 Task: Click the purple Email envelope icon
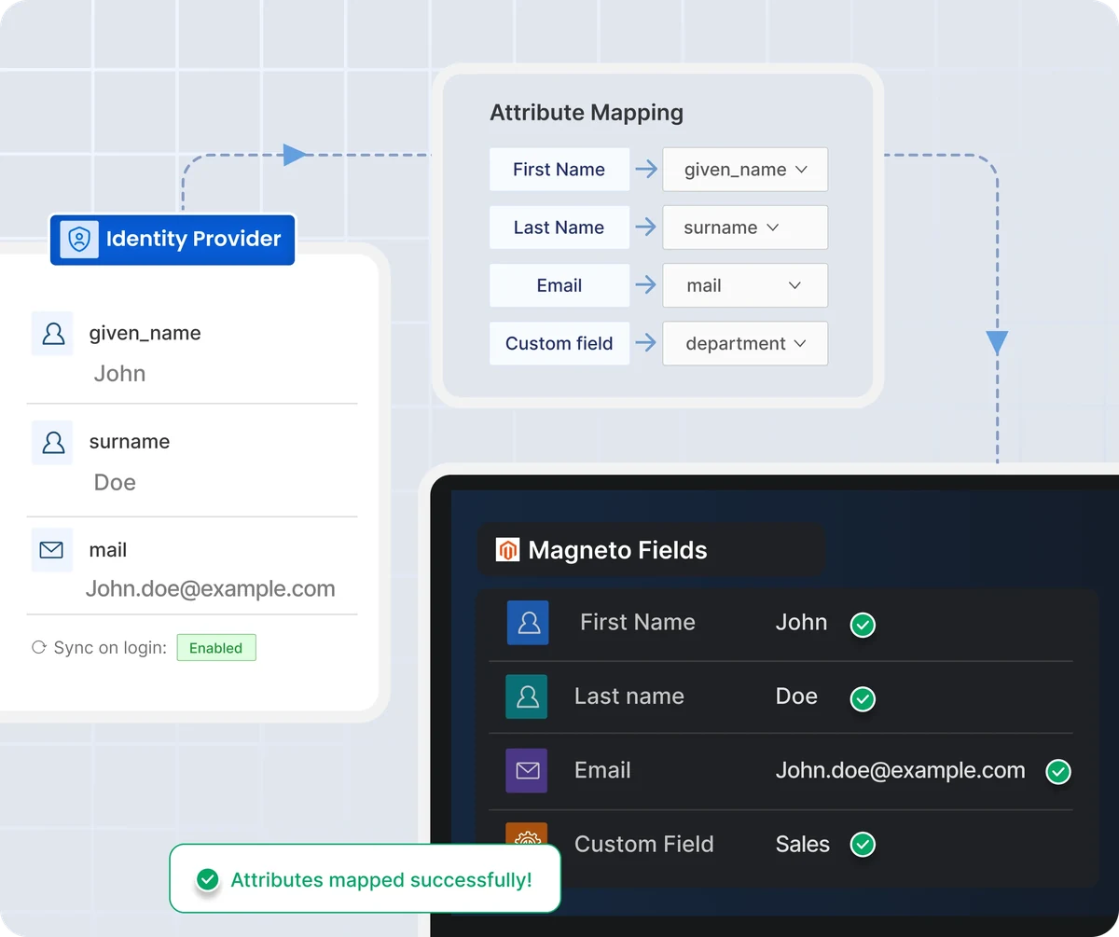(x=527, y=771)
